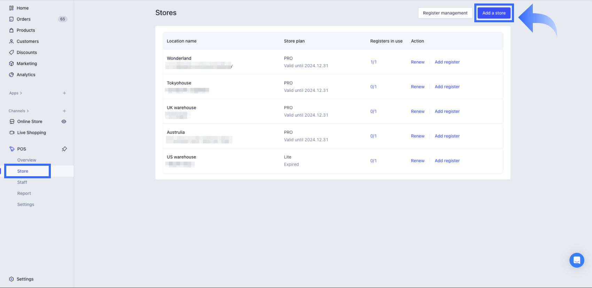Expand the Apps section chevron
Viewport: 592px width, 288px height.
(21, 93)
